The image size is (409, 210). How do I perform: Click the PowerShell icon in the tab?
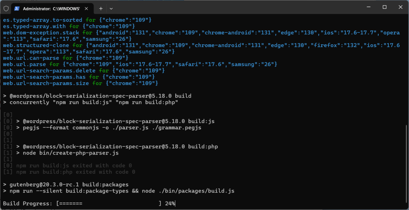(x=18, y=8)
